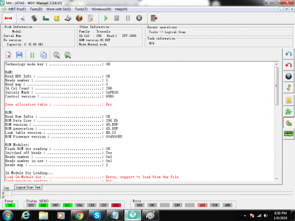Save the log using the floppy disk icon

[19, 55]
